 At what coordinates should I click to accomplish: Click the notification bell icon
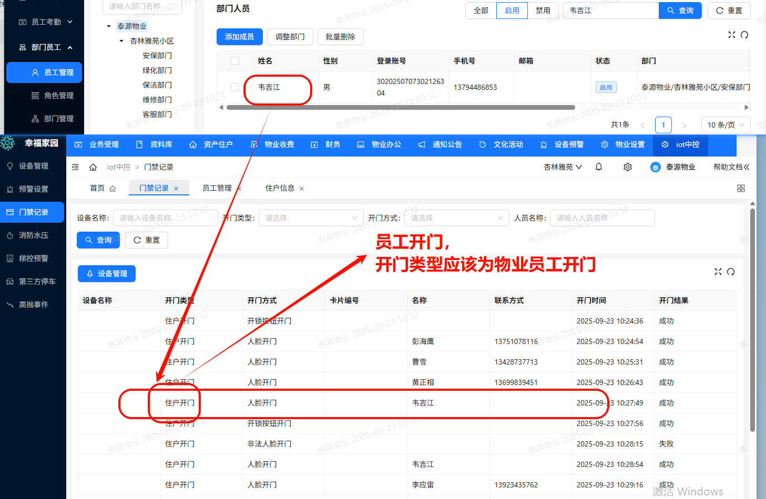coord(599,167)
